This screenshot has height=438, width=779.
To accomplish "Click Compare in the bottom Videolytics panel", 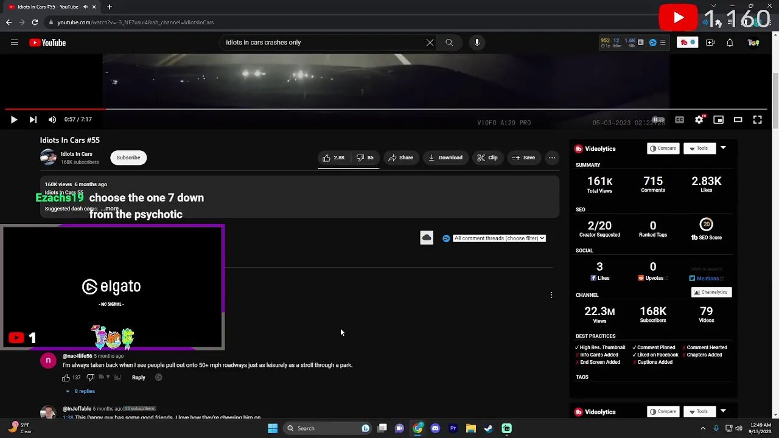I will pos(663,412).
